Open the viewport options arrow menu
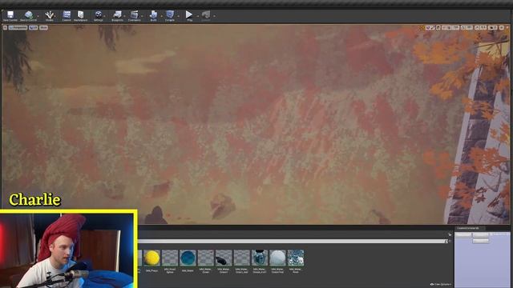Screen dimensions: 513x288 [5, 28]
